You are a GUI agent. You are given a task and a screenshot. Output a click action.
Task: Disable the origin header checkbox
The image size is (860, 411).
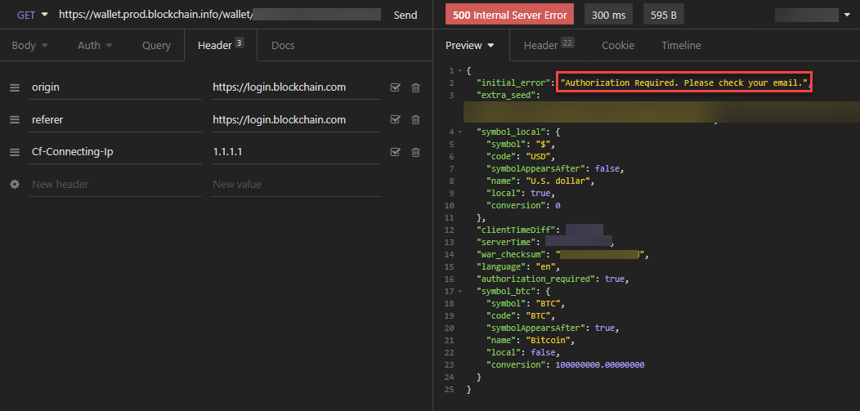point(396,87)
